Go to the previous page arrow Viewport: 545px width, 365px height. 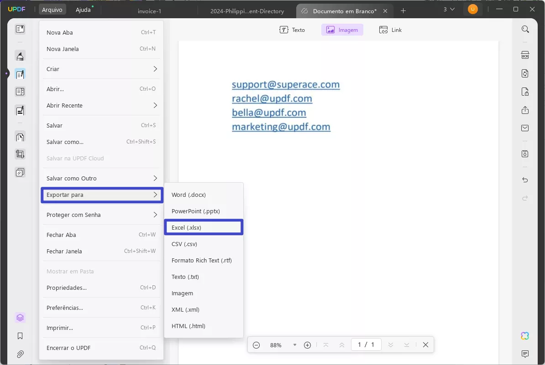[342, 345]
